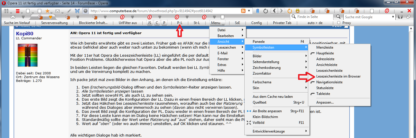Click the blue butterfly icon

[x=77, y=11]
